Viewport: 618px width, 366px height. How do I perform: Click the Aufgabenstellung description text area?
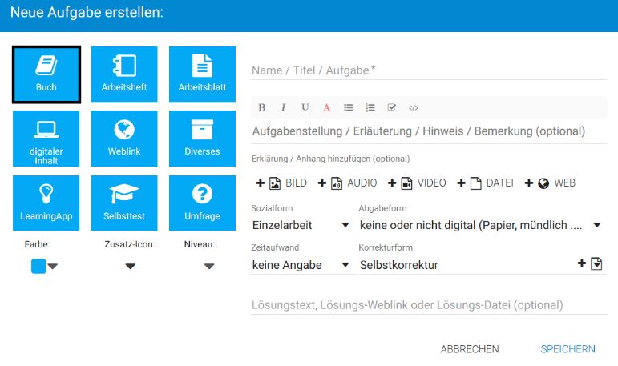(x=429, y=131)
